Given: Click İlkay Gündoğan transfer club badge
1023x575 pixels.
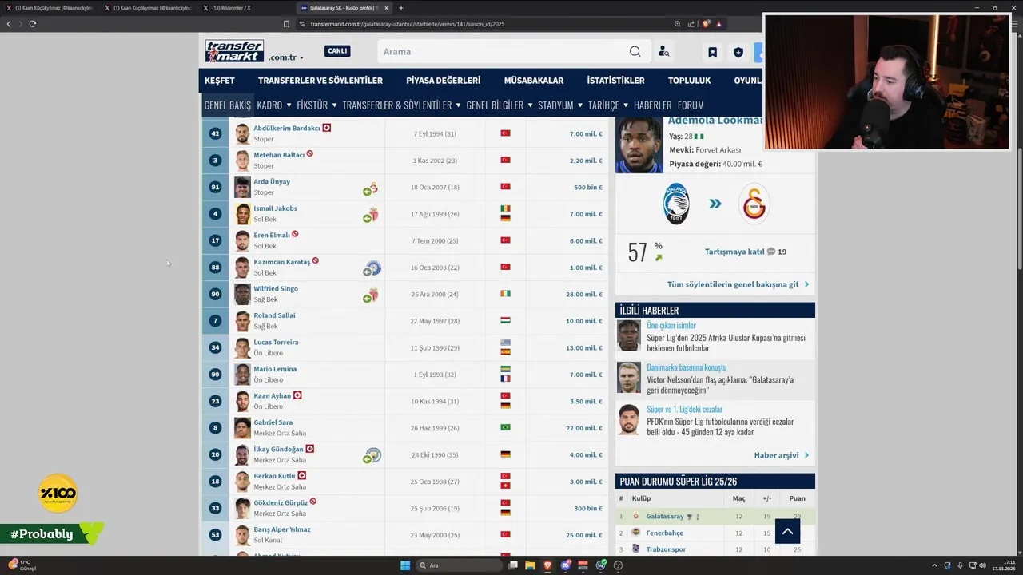Looking at the screenshot, I should click(x=372, y=456).
